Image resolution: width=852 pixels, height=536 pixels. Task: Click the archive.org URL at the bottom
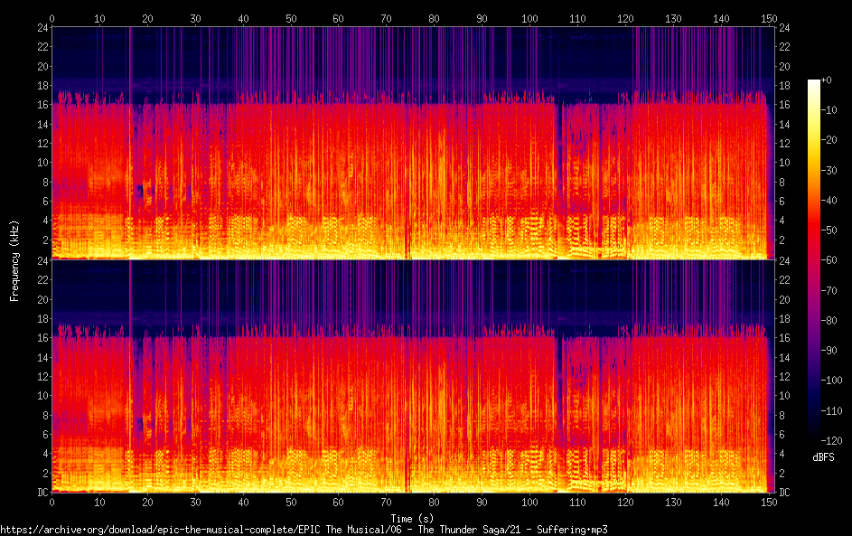point(303,530)
